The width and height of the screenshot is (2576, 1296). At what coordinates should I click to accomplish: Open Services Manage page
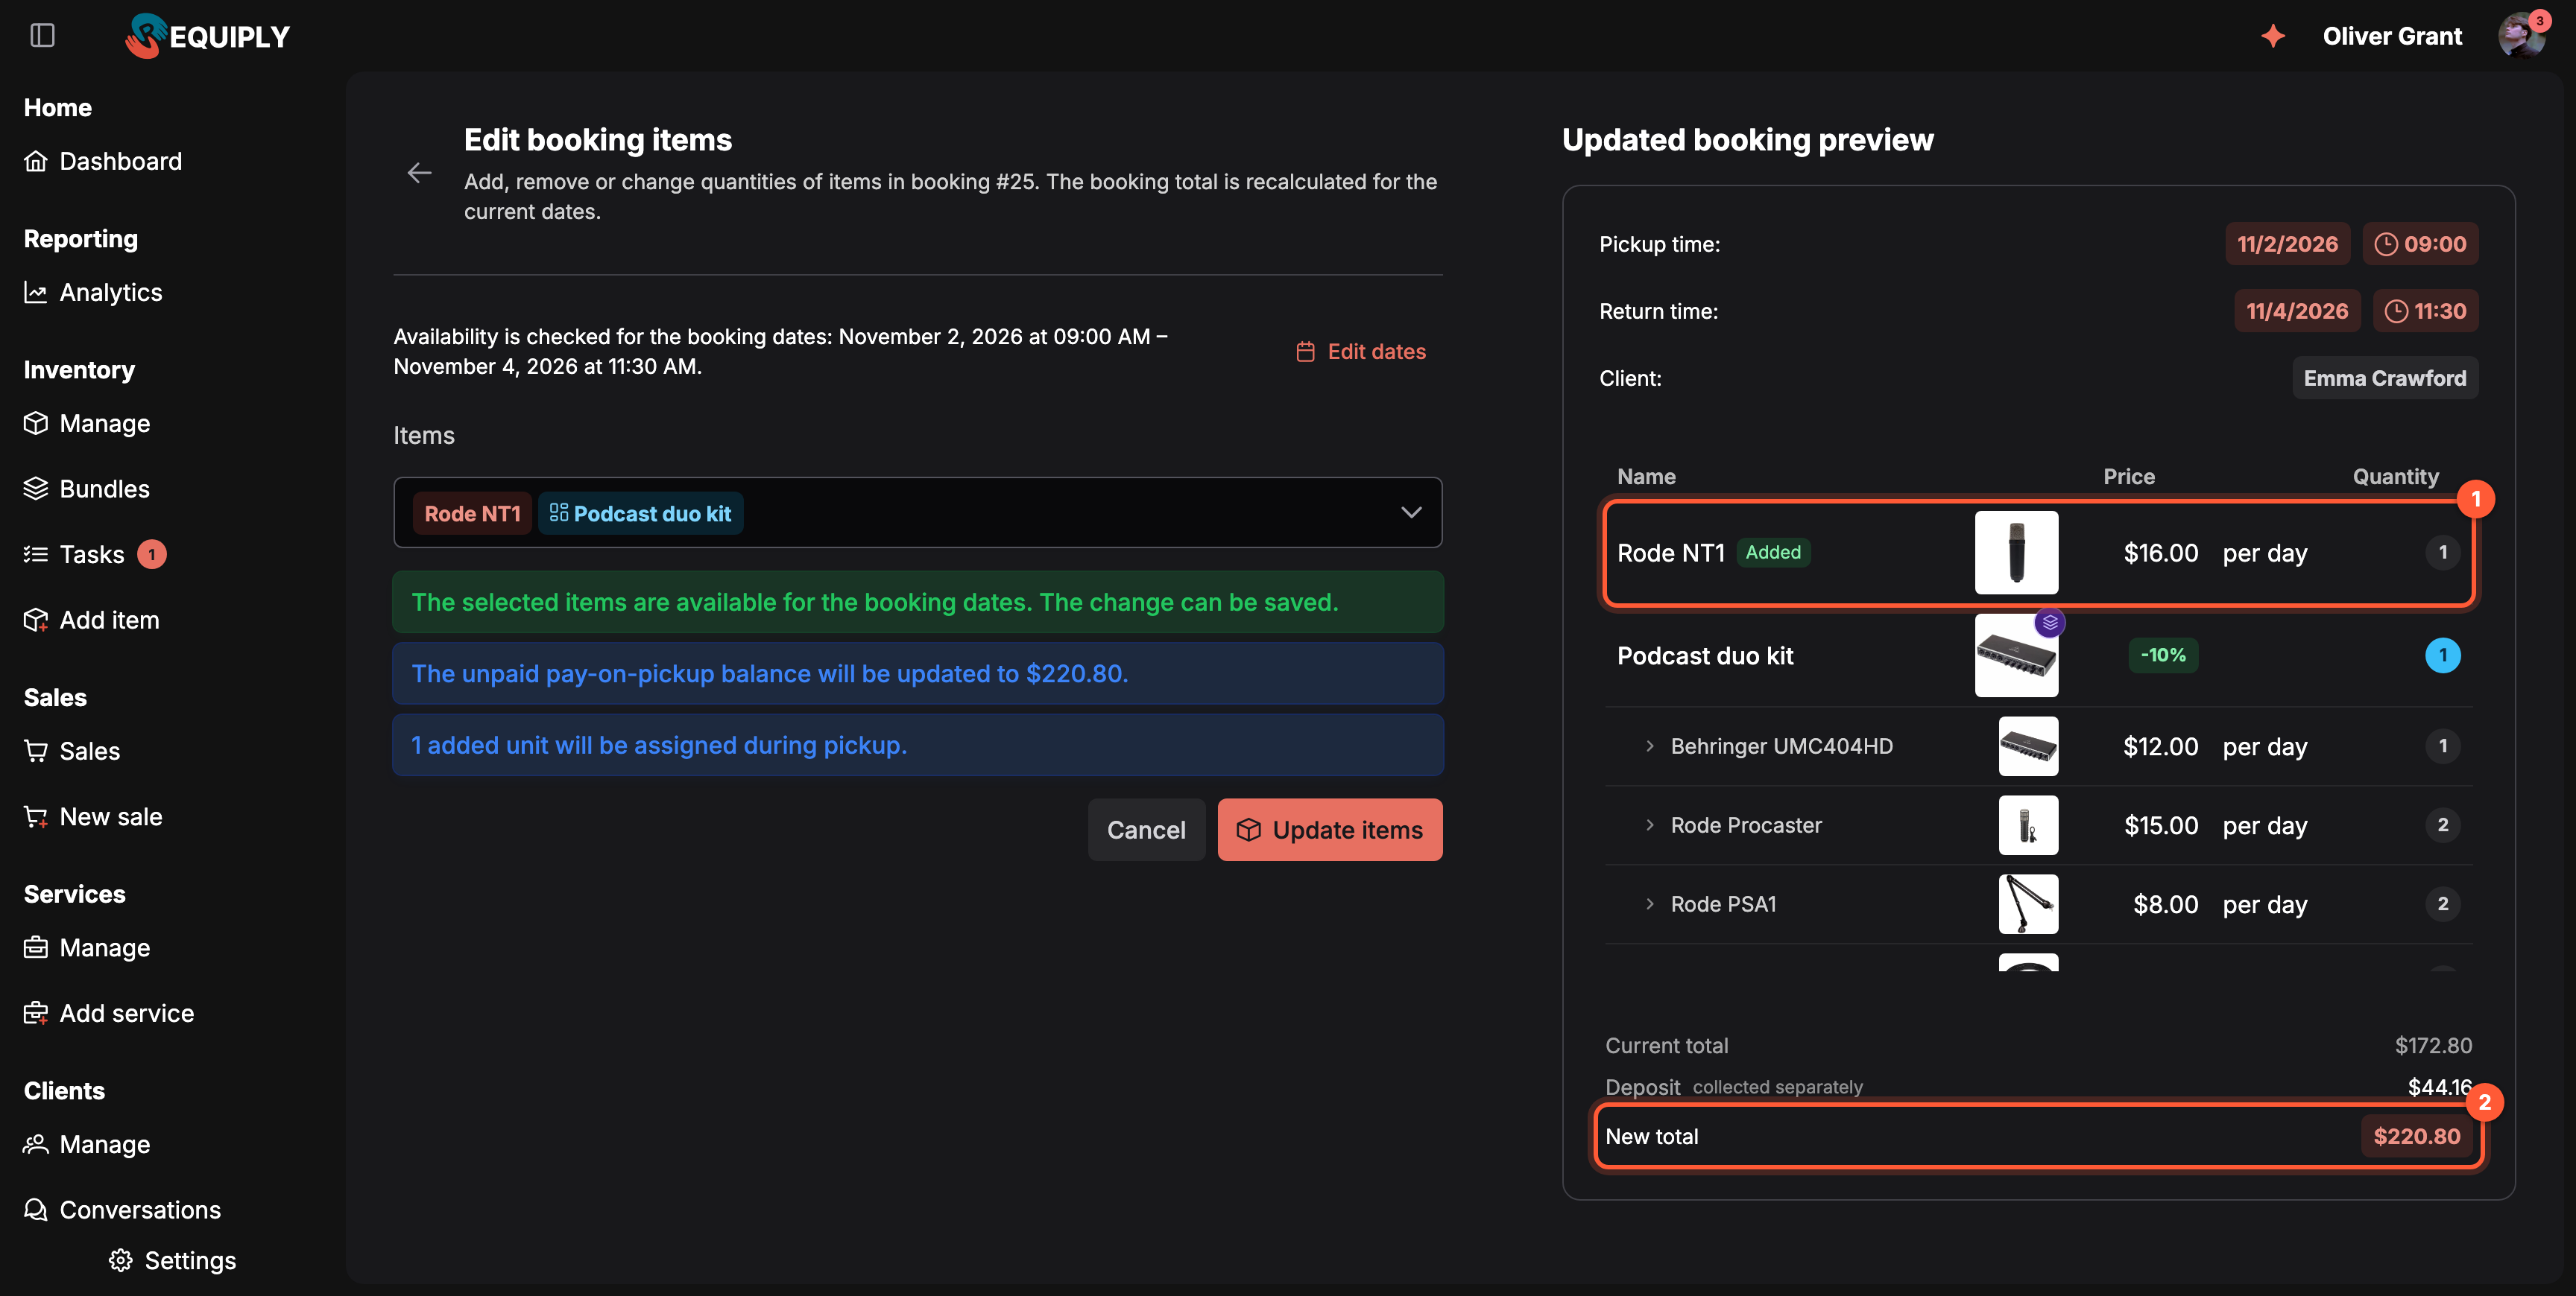coord(87,947)
